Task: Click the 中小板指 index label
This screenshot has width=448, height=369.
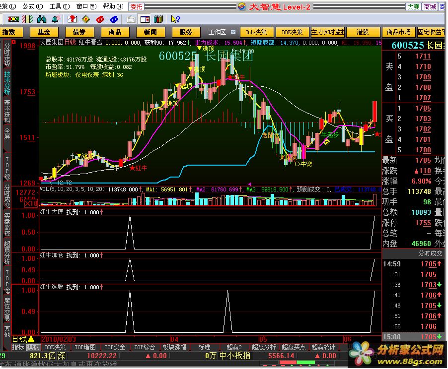Action: [x=234, y=356]
